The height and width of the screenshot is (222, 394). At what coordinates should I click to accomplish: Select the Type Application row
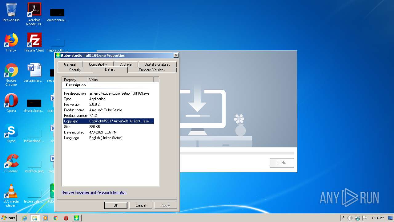point(108,99)
